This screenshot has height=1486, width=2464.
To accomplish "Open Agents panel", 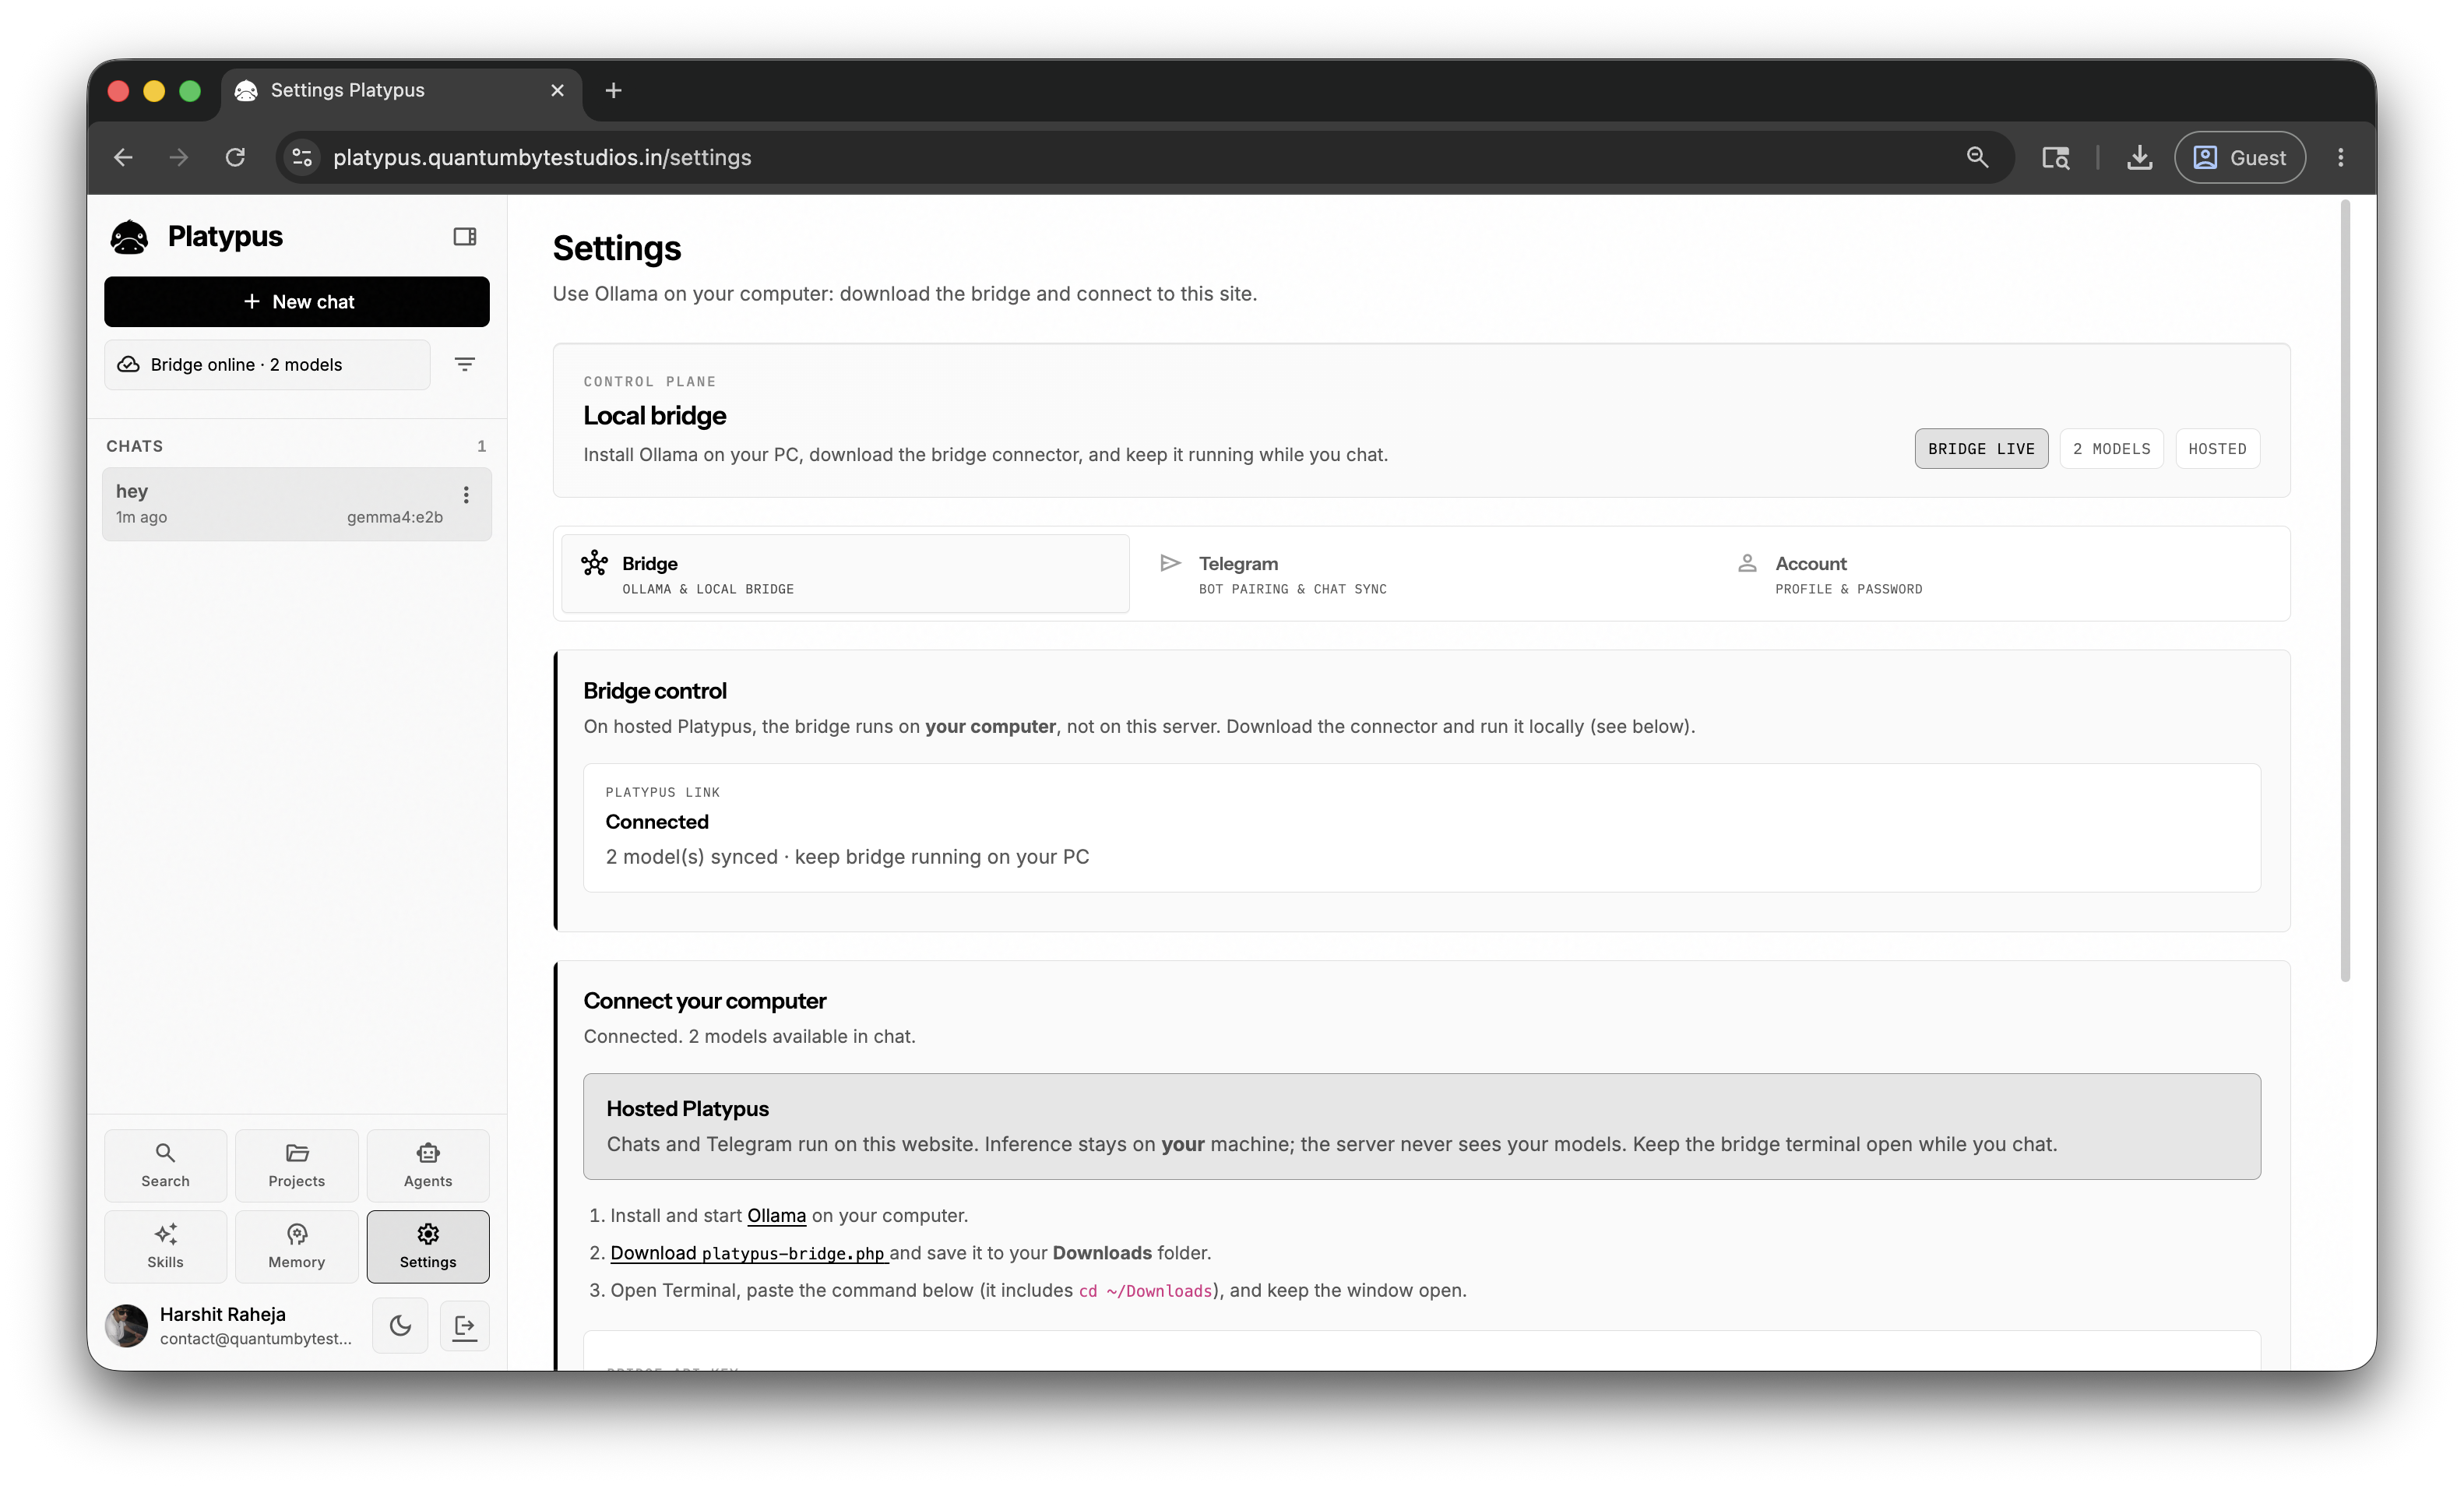I will 428,1165.
